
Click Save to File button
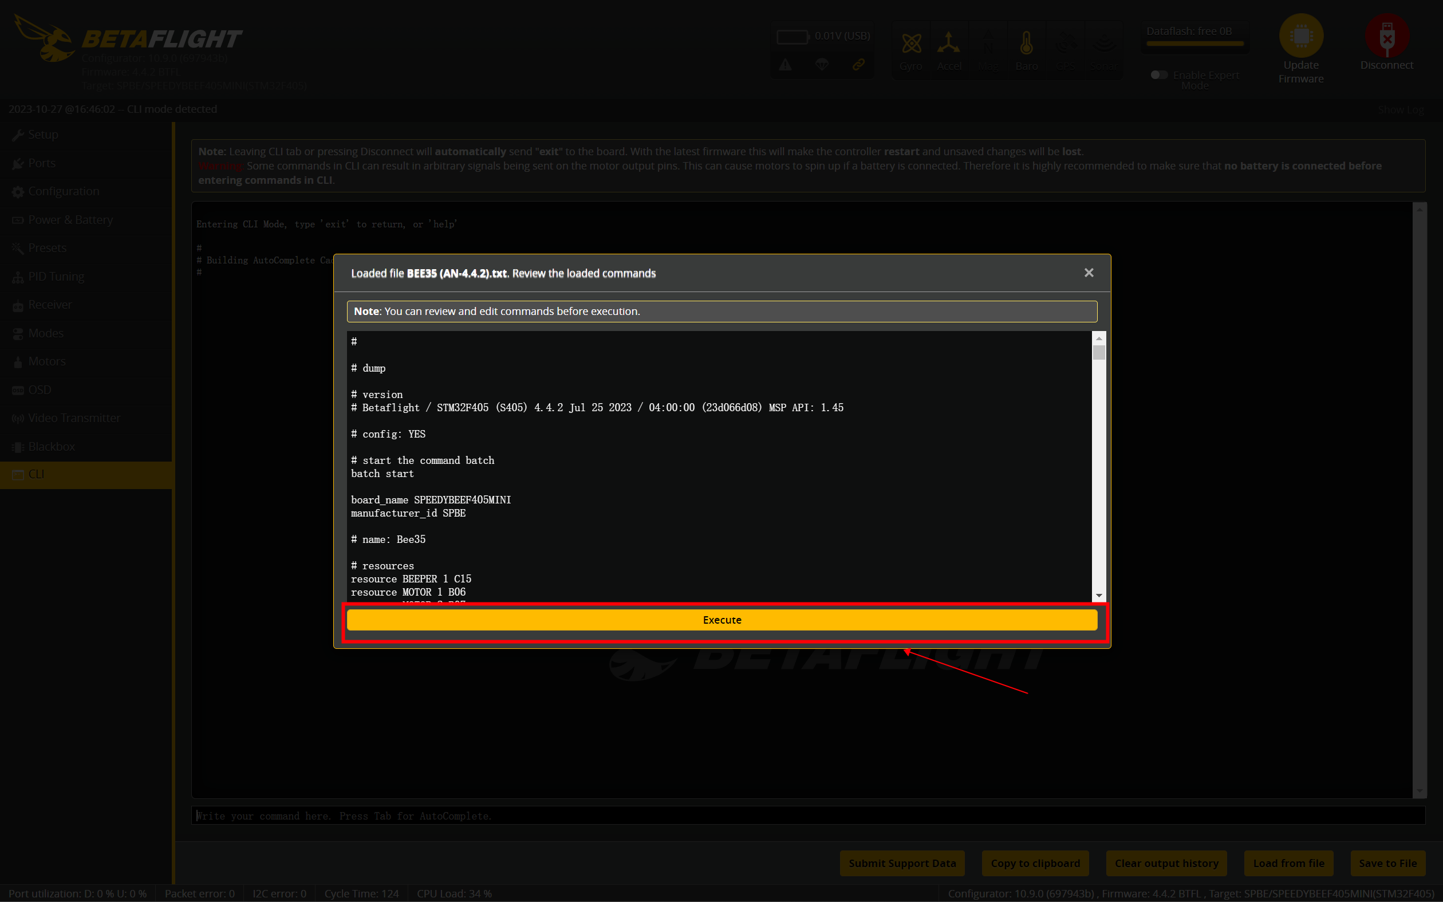coord(1387,863)
